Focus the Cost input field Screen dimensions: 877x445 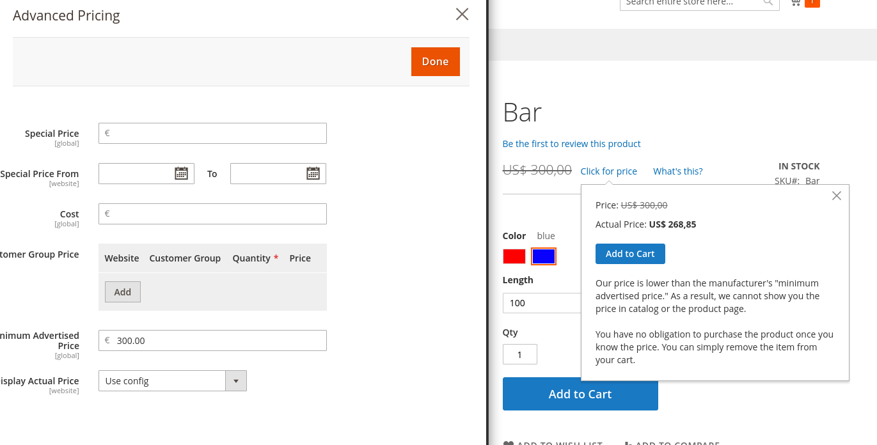[x=212, y=214]
